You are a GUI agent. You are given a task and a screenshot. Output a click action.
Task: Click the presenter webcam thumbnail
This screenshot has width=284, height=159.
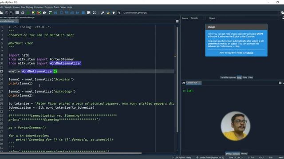tap(236, 126)
